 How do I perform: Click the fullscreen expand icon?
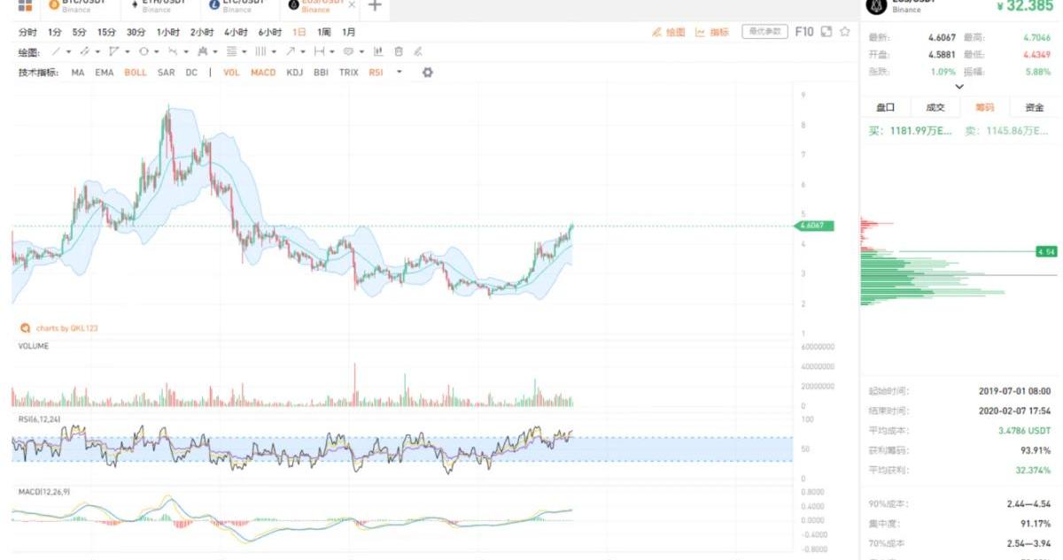tap(826, 32)
